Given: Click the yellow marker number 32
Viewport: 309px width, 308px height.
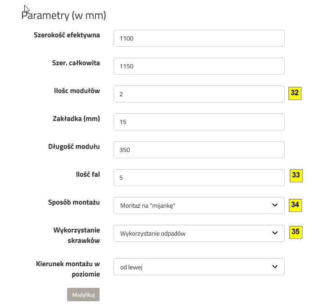Looking at the screenshot, I should 295,93.
